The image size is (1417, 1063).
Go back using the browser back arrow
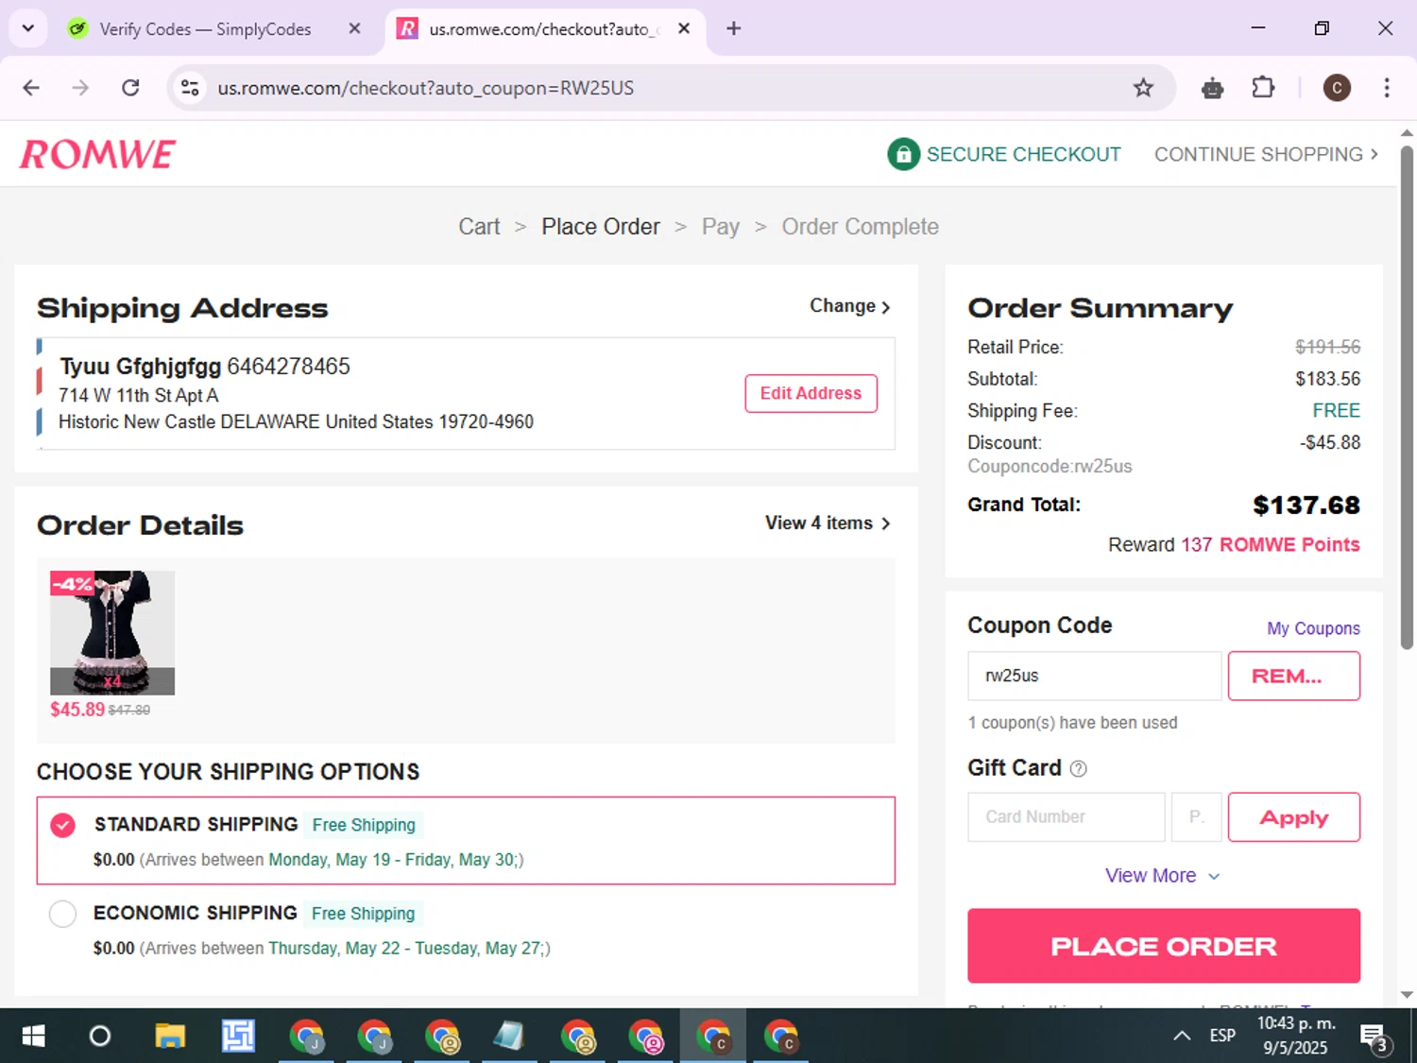pos(31,88)
